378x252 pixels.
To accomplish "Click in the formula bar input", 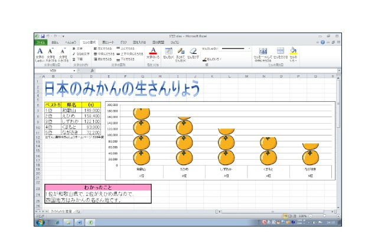I will pyautogui.click(x=216, y=71).
